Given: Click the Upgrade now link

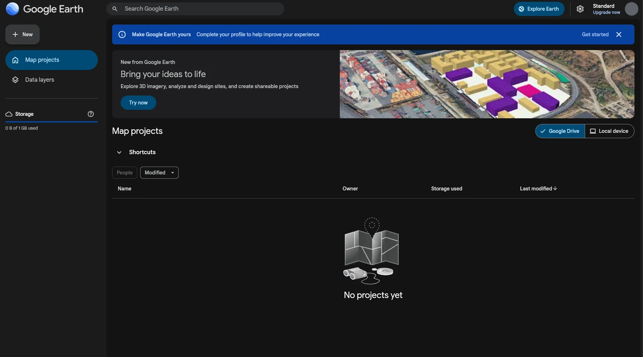Looking at the screenshot, I should coord(606,12).
